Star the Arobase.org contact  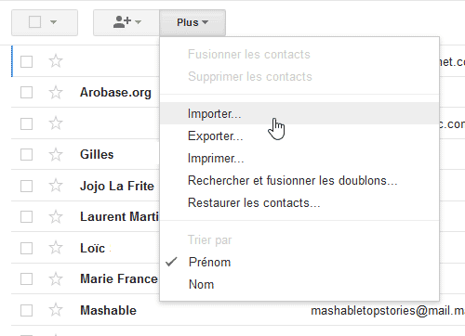(56, 92)
